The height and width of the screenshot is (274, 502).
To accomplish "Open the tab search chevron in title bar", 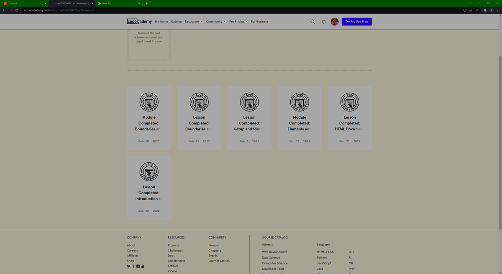I will 470,3.
